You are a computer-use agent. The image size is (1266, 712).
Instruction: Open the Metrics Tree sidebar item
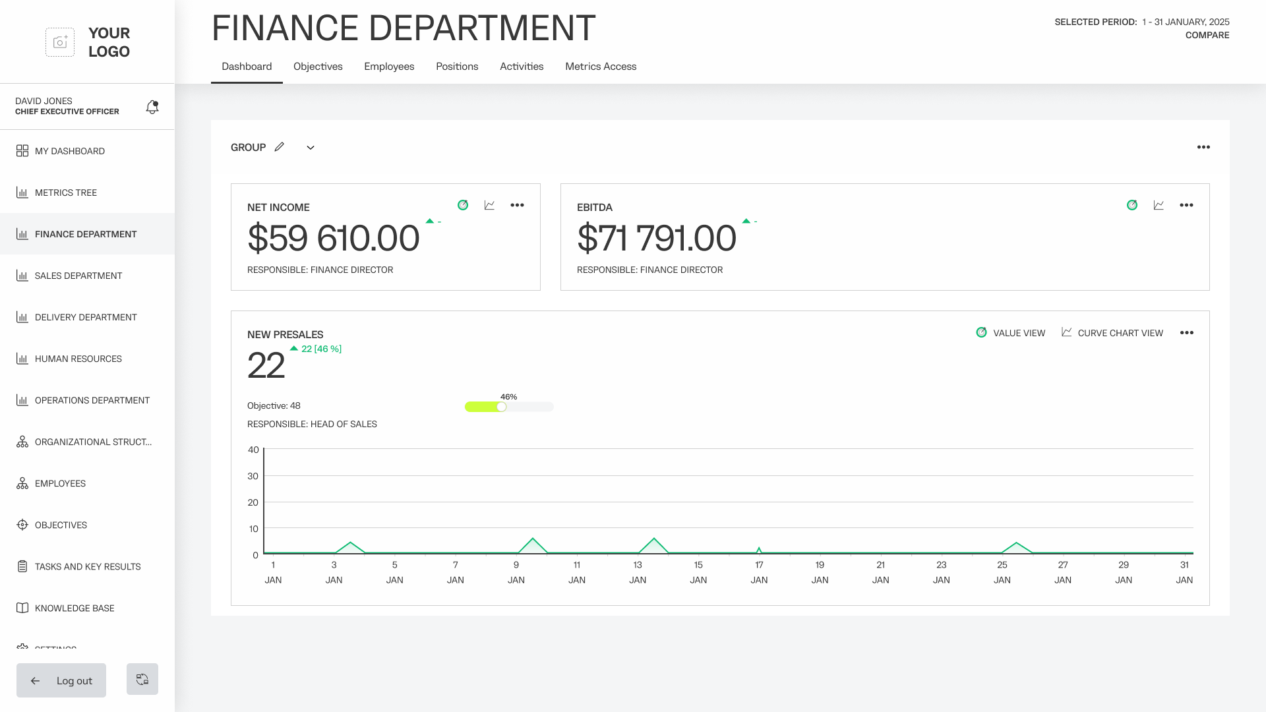click(x=66, y=193)
